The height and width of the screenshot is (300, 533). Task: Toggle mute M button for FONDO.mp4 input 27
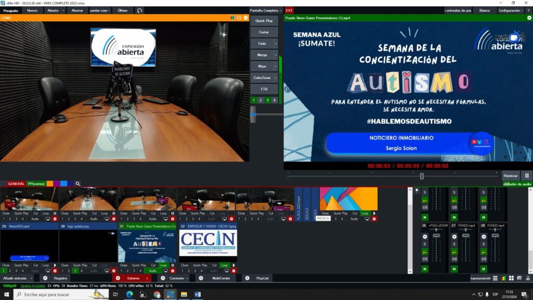(454, 269)
